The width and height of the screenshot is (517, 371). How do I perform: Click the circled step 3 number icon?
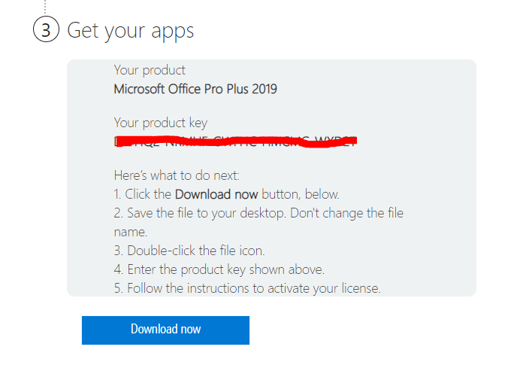coord(45,31)
